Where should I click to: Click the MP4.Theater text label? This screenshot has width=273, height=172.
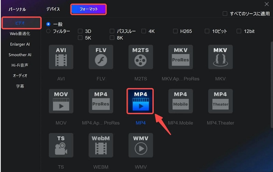point(220,123)
